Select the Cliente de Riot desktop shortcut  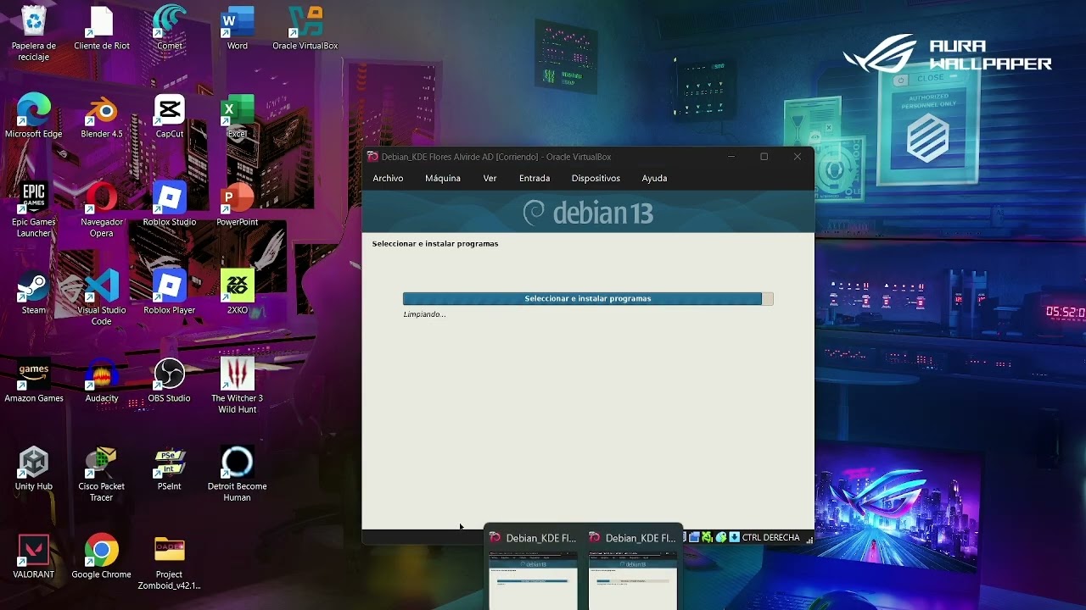(102, 27)
